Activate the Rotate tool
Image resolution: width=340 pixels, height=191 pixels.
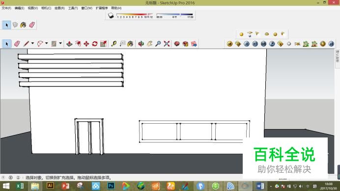(x=95, y=44)
